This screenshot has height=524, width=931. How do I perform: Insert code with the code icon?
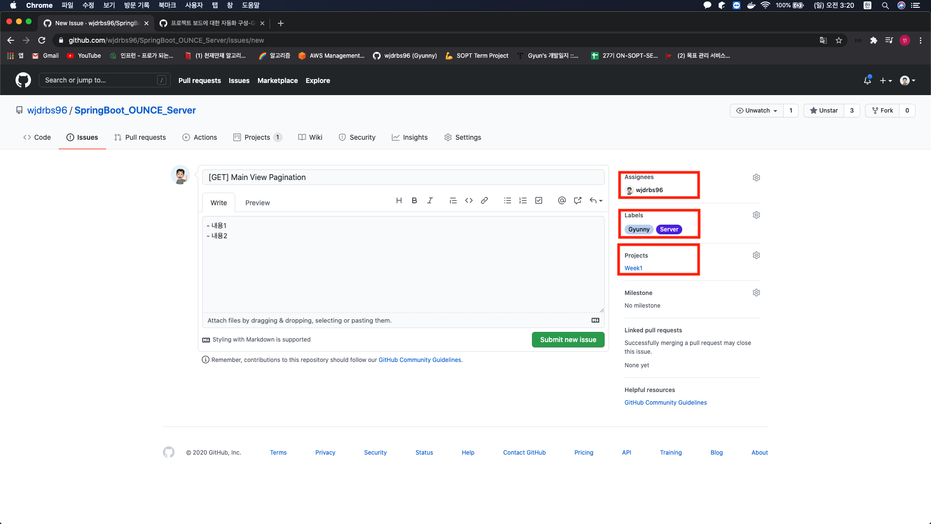(x=468, y=200)
